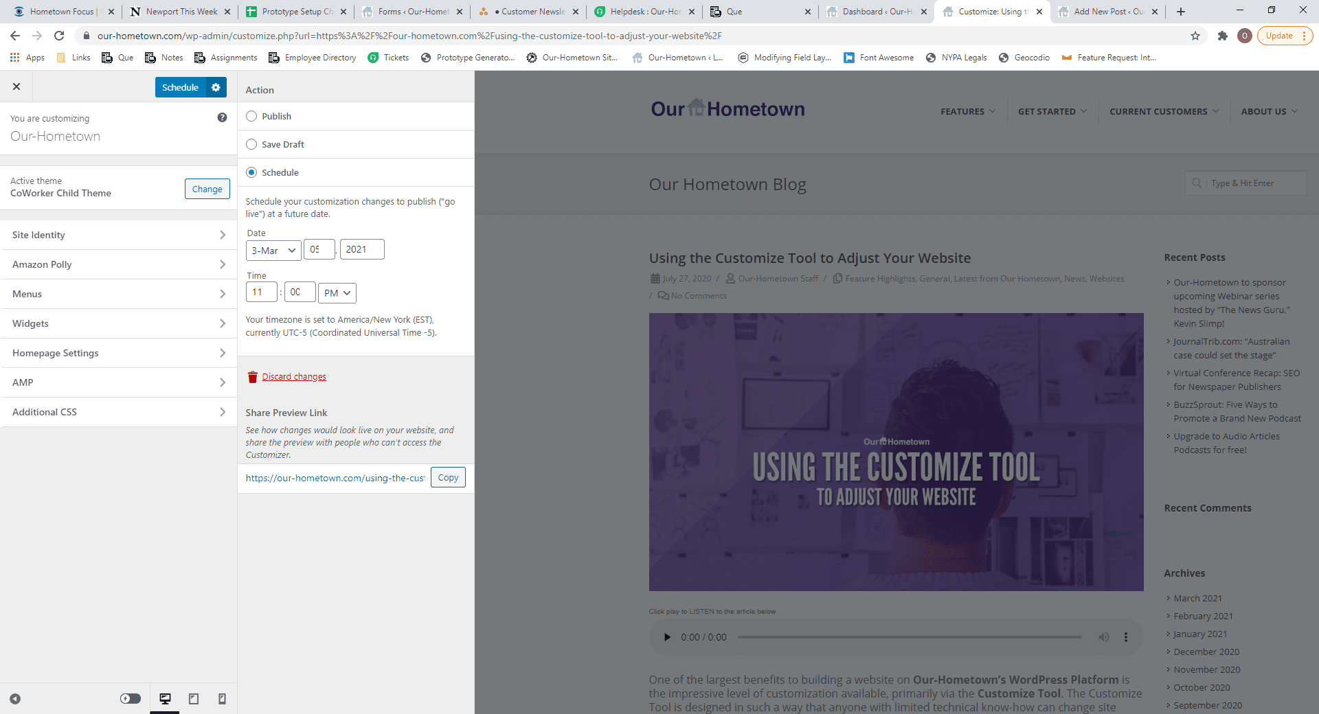Open the Upgrade to Audio Articles post

[1226, 443]
